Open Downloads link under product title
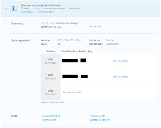This screenshot has height=128, width=161. click(x=27, y=12)
